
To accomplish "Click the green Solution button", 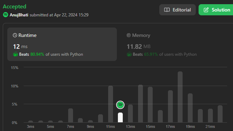I will pos(216,10).
